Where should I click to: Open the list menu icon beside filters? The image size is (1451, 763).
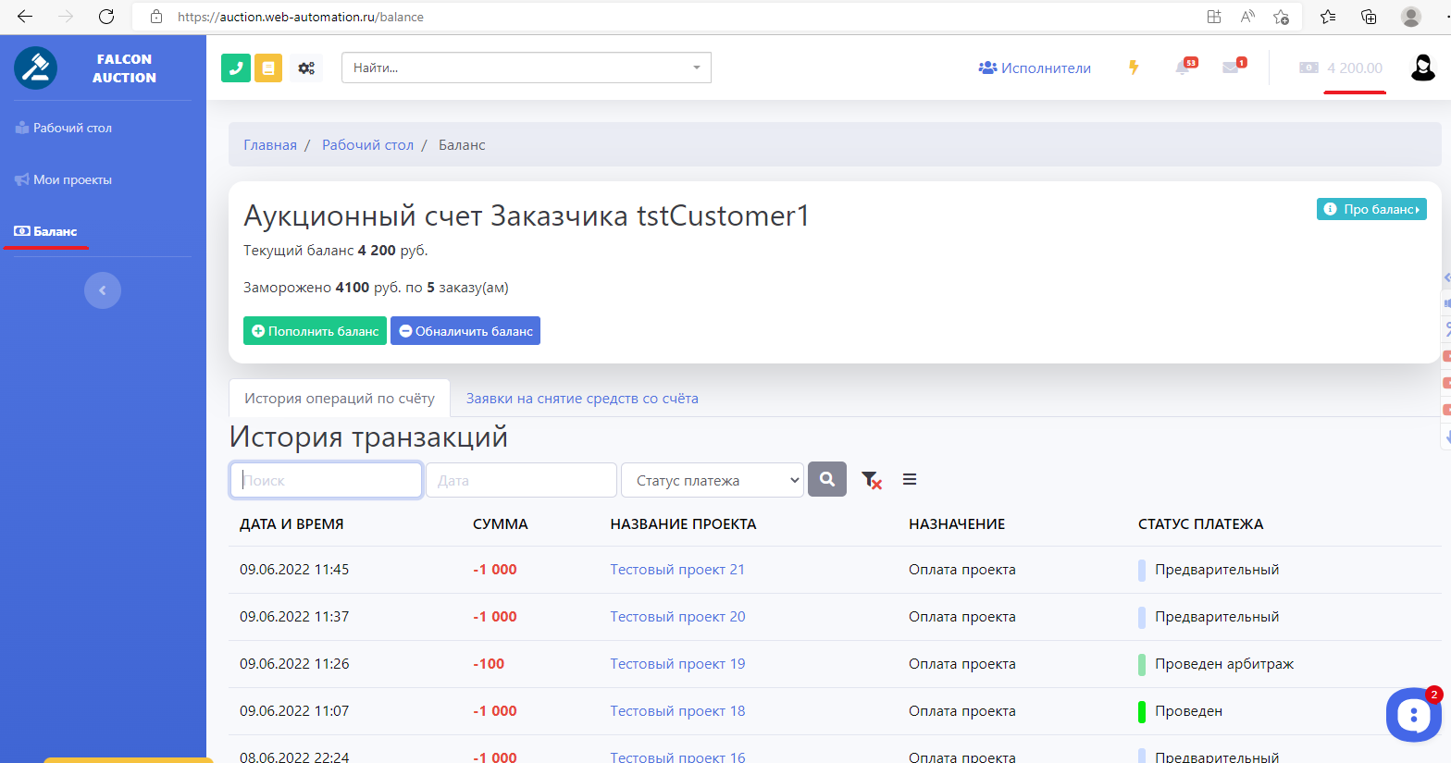pos(910,479)
